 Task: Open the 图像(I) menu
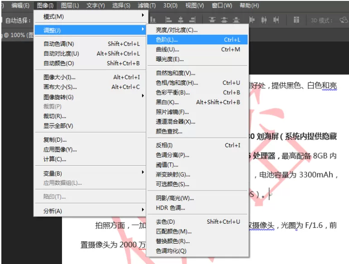point(45,5)
